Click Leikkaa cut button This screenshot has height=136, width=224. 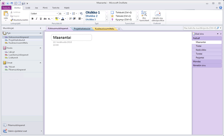15,12
